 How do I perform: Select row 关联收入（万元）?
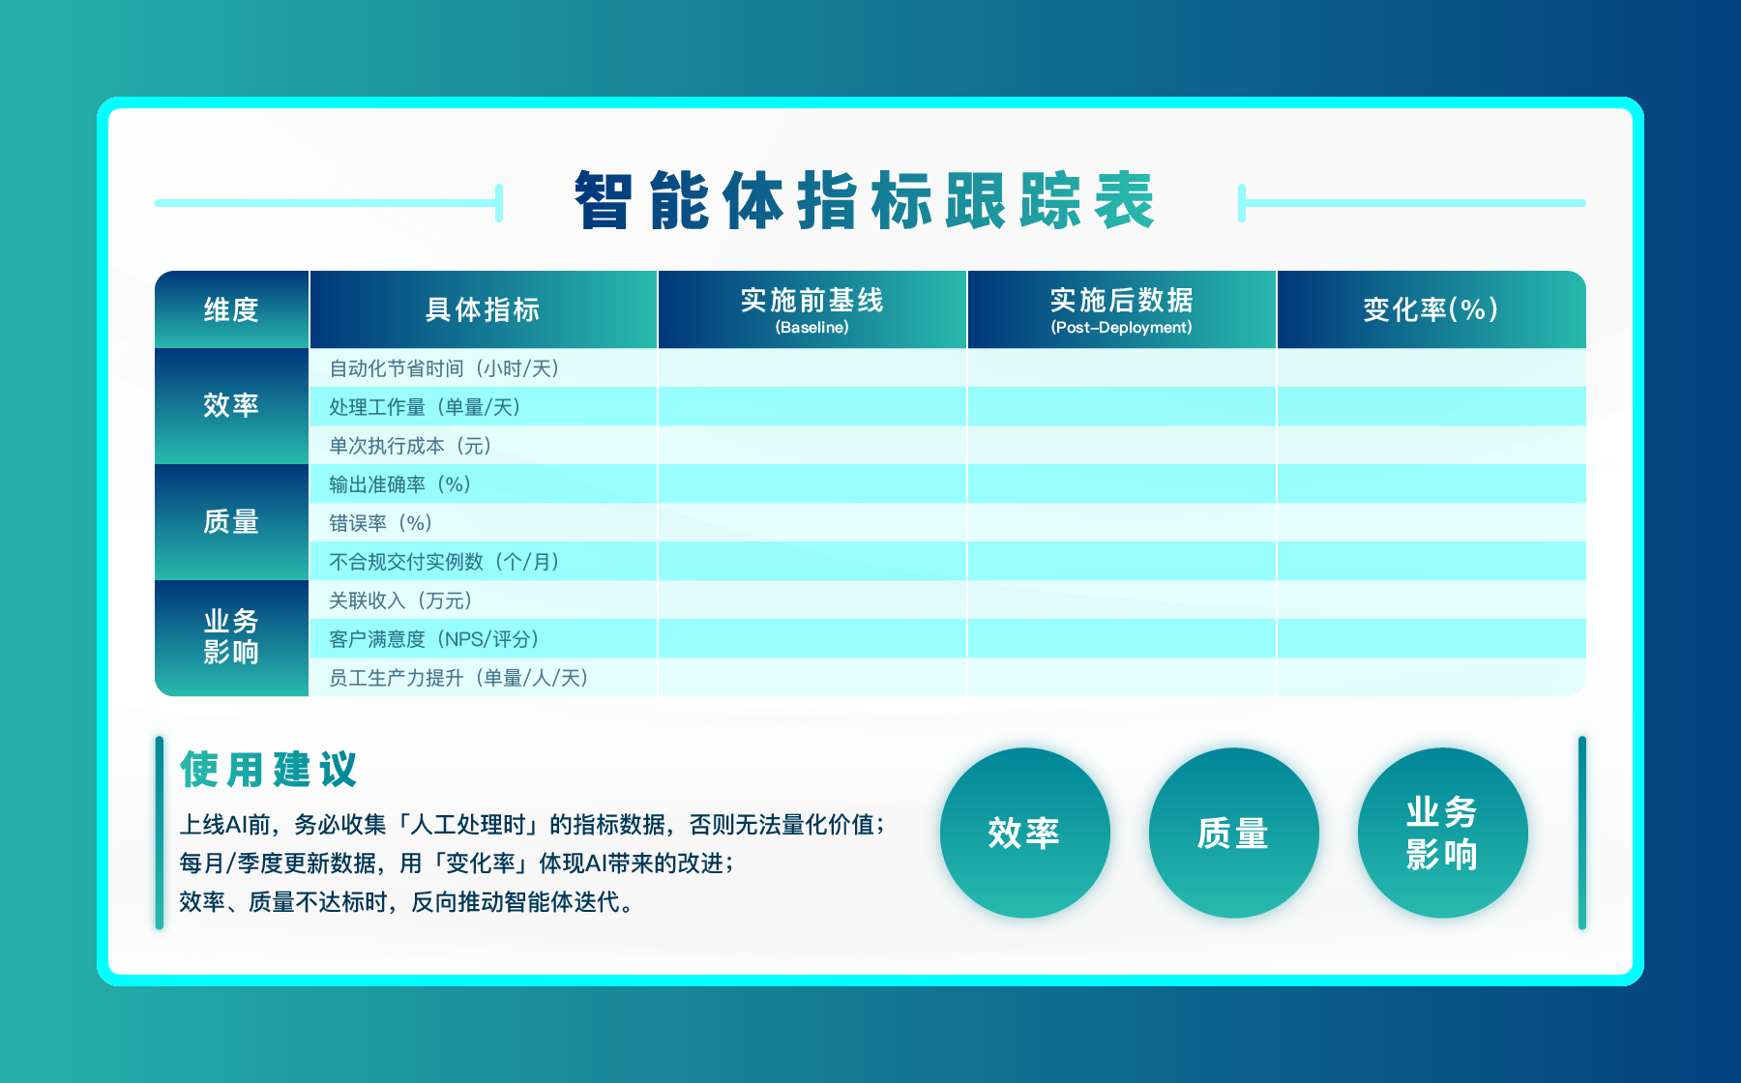[x=948, y=600]
